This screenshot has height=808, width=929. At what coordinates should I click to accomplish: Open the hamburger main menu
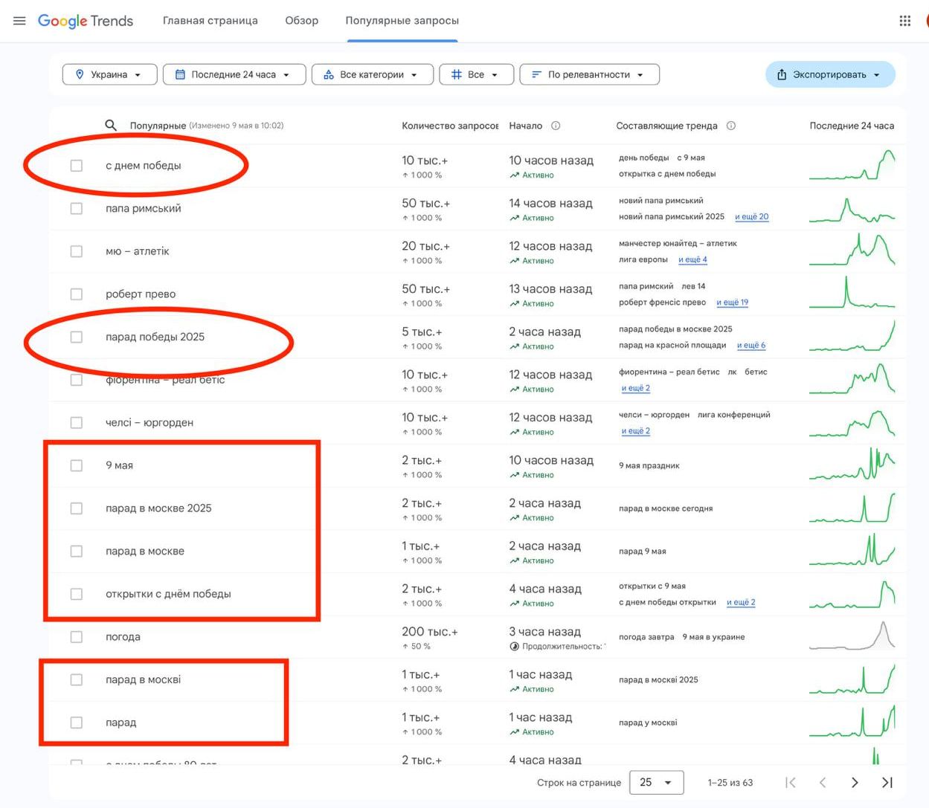point(19,21)
